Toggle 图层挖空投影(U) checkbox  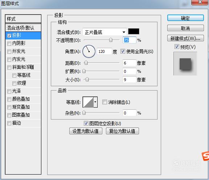point(86,124)
